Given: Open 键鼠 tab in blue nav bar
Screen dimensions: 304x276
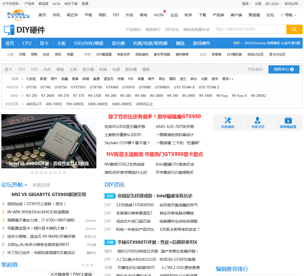Looking at the screenshot, I should point(180,43).
